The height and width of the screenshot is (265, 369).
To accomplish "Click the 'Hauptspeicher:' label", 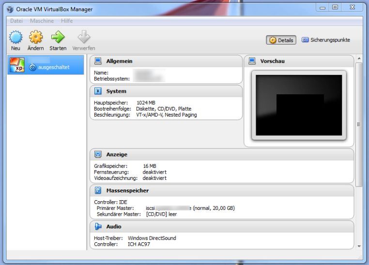I will point(111,103).
